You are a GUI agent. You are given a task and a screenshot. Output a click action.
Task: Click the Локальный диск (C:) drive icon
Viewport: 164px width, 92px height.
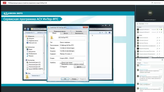click(x=27, y=62)
